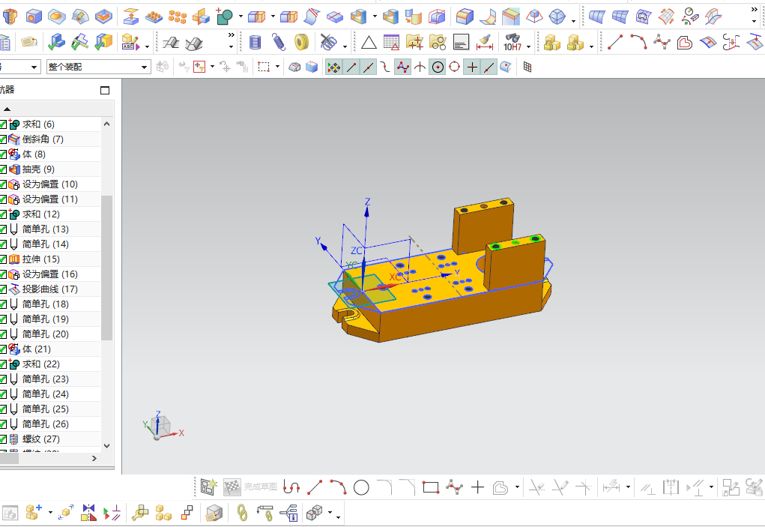
Task: Select the Hole feature tool
Action: click(34, 16)
